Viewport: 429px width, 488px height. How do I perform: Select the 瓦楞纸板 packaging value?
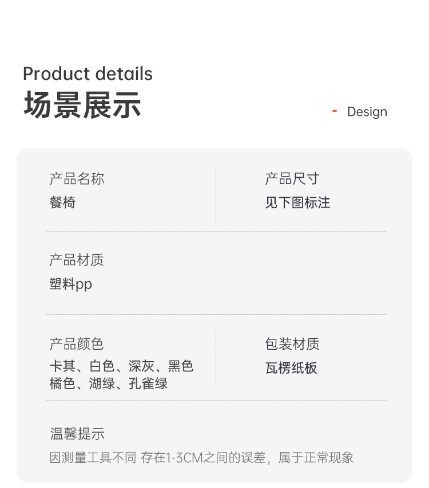tap(291, 368)
